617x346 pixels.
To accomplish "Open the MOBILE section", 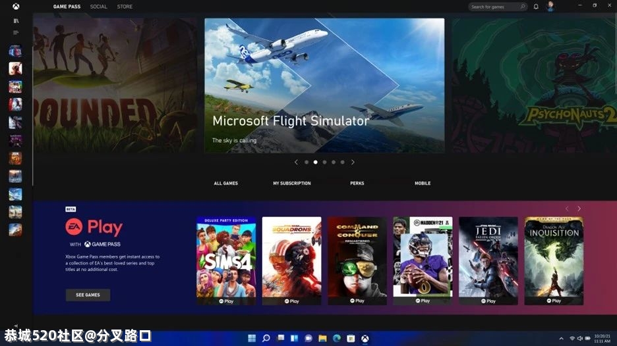I will (x=423, y=184).
